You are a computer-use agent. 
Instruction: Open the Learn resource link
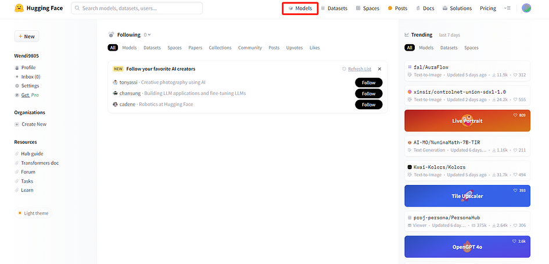(x=24, y=190)
